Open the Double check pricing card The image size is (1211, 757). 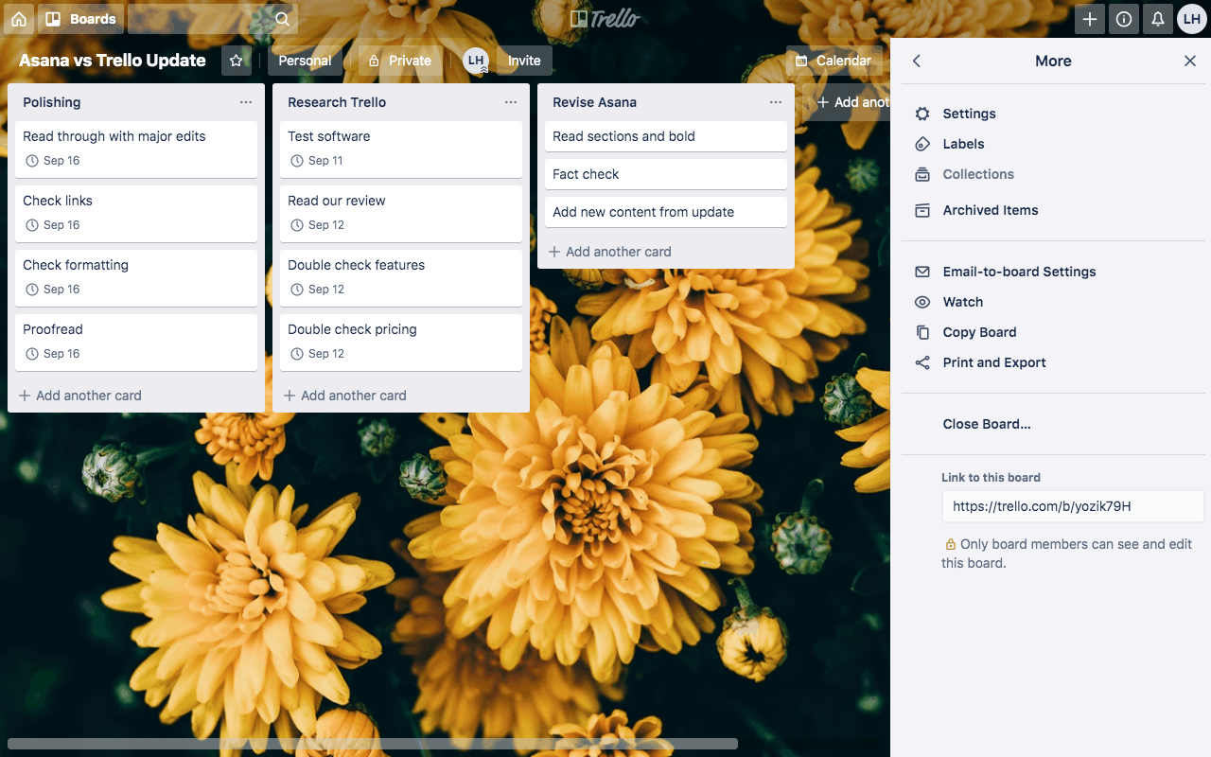[x=401, y=342]
